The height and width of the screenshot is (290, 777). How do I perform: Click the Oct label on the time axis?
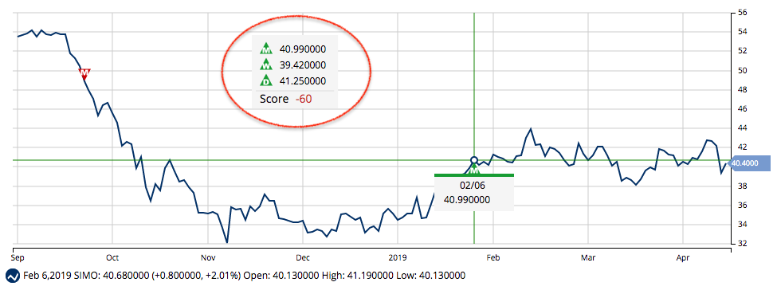112,258
